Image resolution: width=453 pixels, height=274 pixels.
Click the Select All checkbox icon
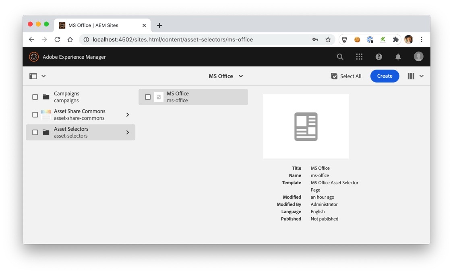click(x=334, y=76)
